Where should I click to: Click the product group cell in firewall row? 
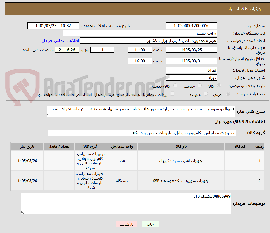(90, 161)
